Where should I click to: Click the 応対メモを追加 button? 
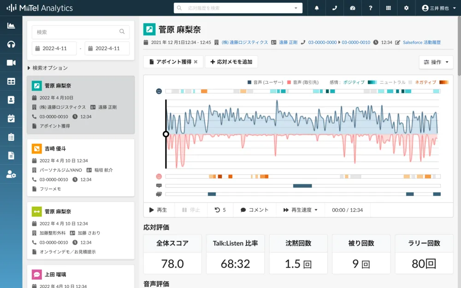point(231,62)
